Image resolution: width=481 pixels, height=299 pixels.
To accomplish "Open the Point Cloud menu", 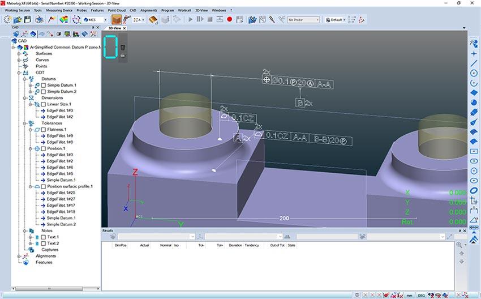I will pyautogui.click(x=117, y=10).
